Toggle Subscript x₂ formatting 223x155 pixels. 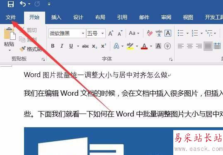point(95,46)
